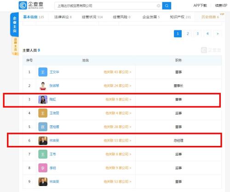Click the orange 王 avatar in row 4

tap(43, 113)
